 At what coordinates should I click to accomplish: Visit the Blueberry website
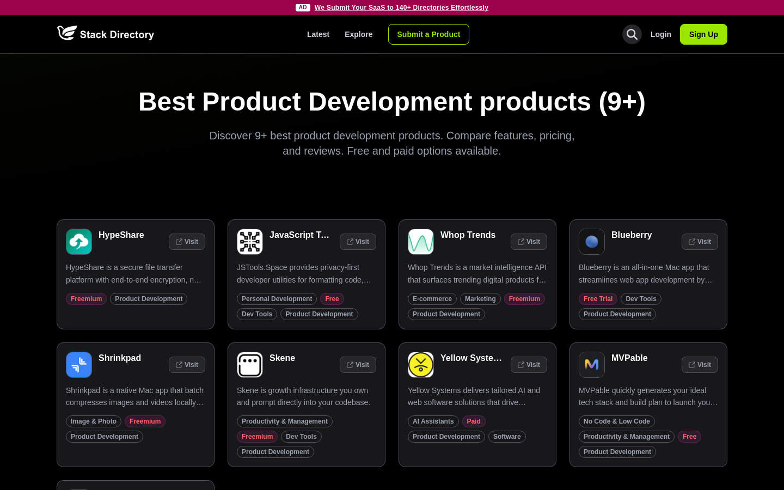point(700,242)
